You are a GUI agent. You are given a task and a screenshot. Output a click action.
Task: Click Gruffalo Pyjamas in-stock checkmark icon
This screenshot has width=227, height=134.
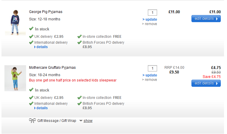click(x=31, y=90)
